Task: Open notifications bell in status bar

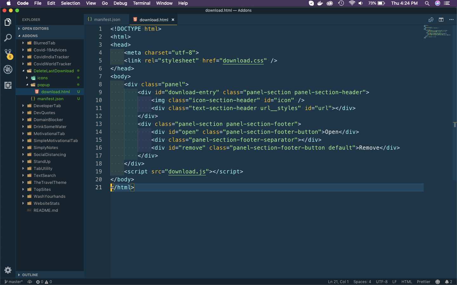Action: tap(448, 282)
